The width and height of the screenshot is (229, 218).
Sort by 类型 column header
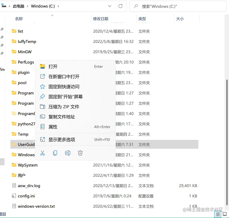click(x=142, y=19)
